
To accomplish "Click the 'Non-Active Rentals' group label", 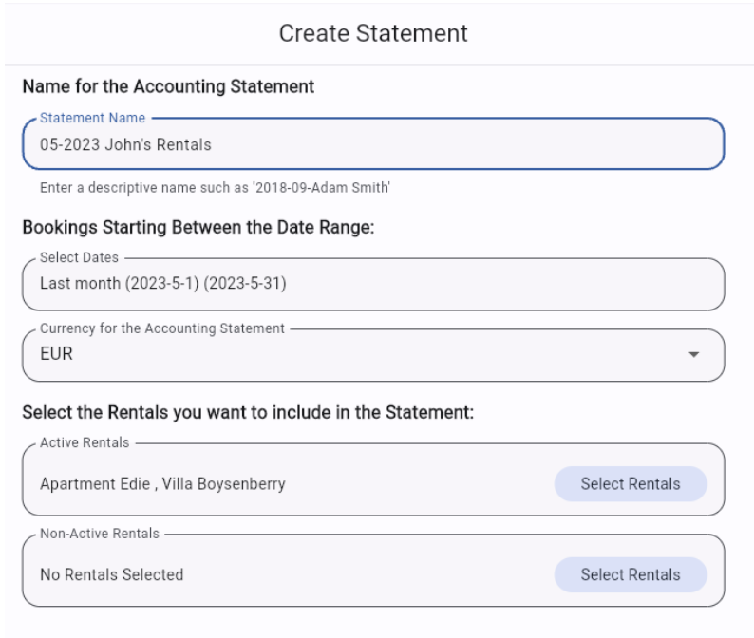I will [x=102, y=534].
